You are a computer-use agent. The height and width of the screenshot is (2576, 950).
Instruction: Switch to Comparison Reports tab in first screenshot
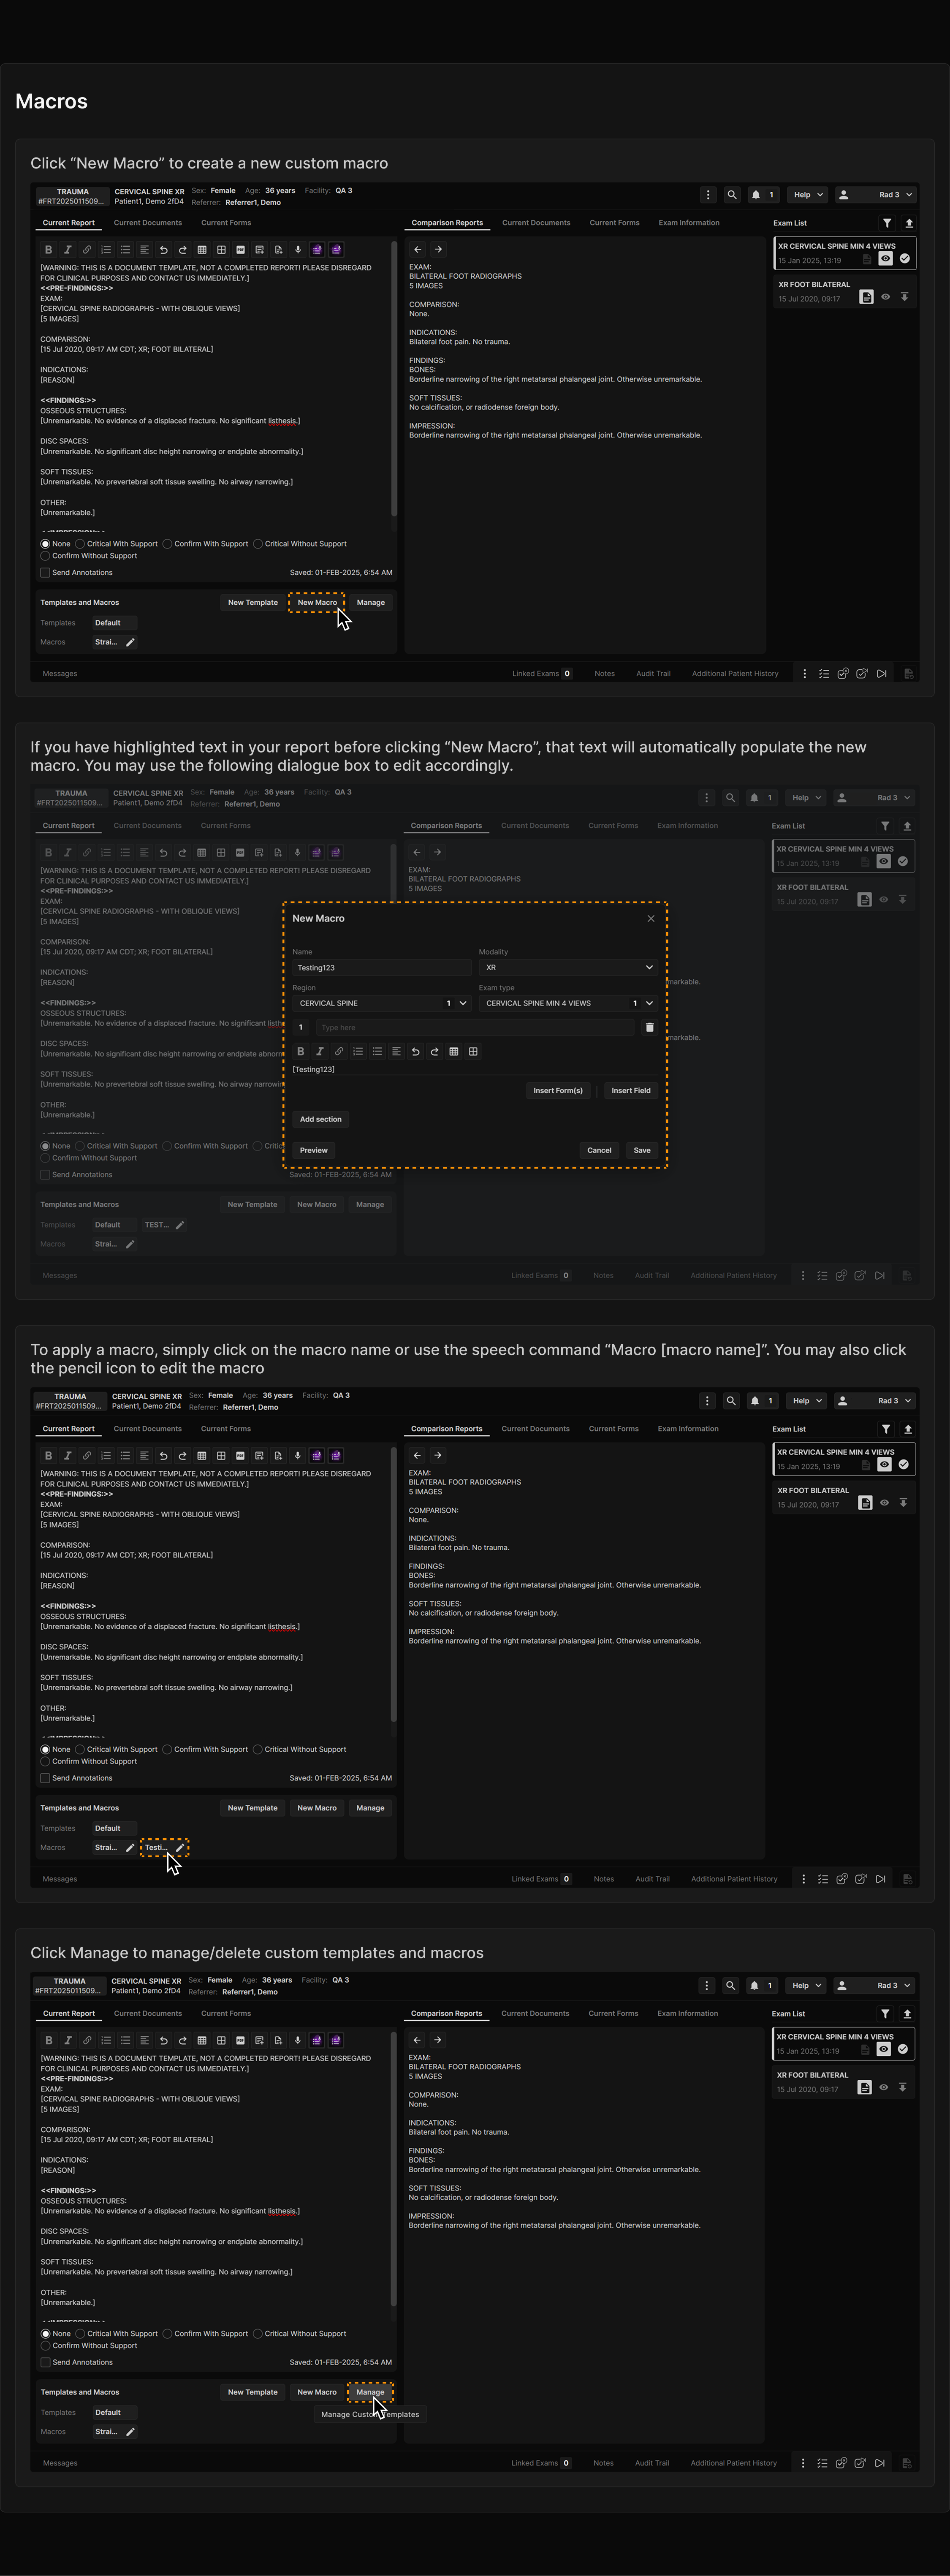(447, 223)
